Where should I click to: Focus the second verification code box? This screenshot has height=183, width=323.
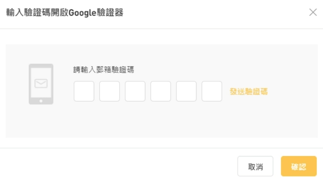[109, 91]
